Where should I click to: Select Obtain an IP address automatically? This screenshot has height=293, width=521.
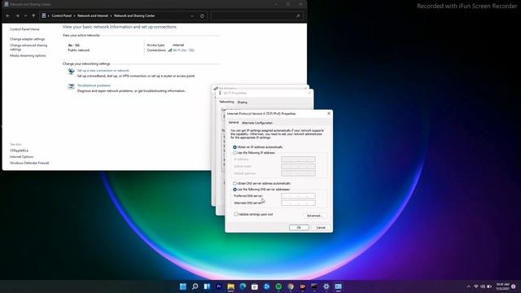coord(258,146)
